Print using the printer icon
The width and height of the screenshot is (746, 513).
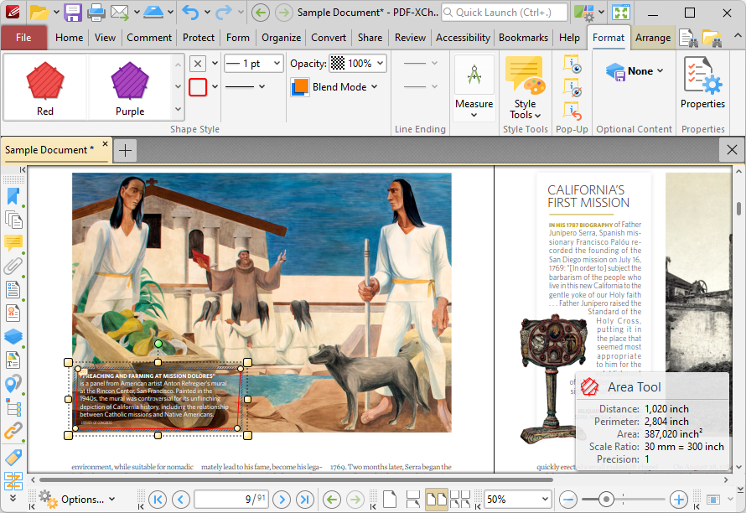point(96,13)
